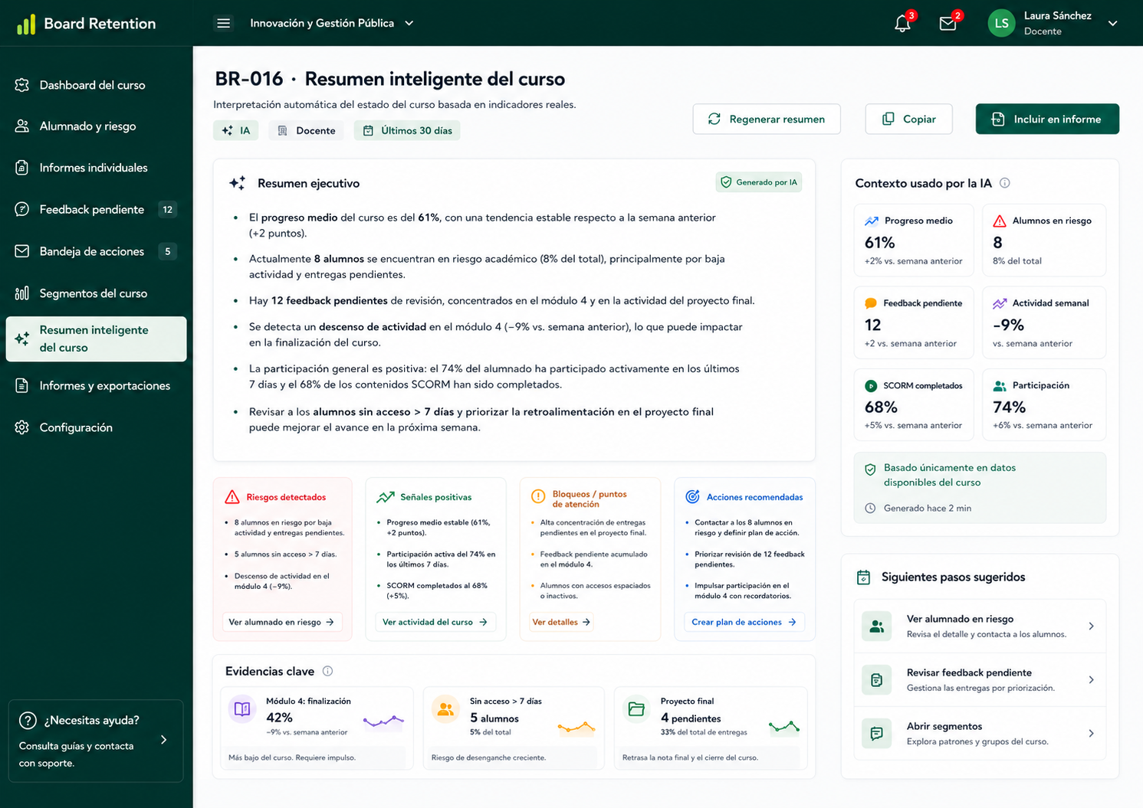
Task: Open the Últimos 30 días date filter
Action: point(407,131)
